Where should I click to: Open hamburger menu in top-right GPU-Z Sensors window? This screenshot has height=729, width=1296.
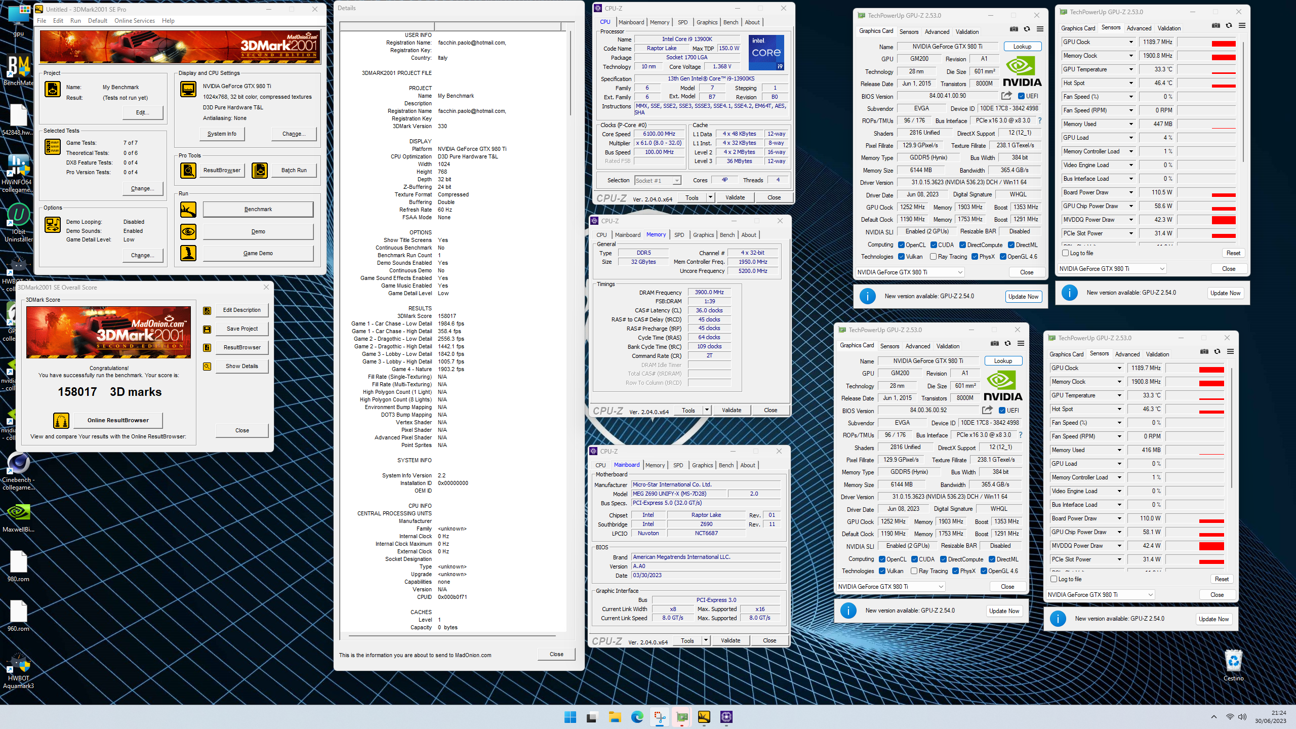pos(1242,26)
